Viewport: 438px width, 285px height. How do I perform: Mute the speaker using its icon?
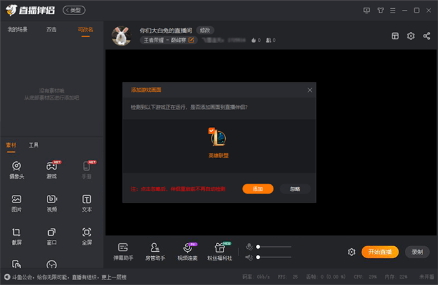(248, 257)
